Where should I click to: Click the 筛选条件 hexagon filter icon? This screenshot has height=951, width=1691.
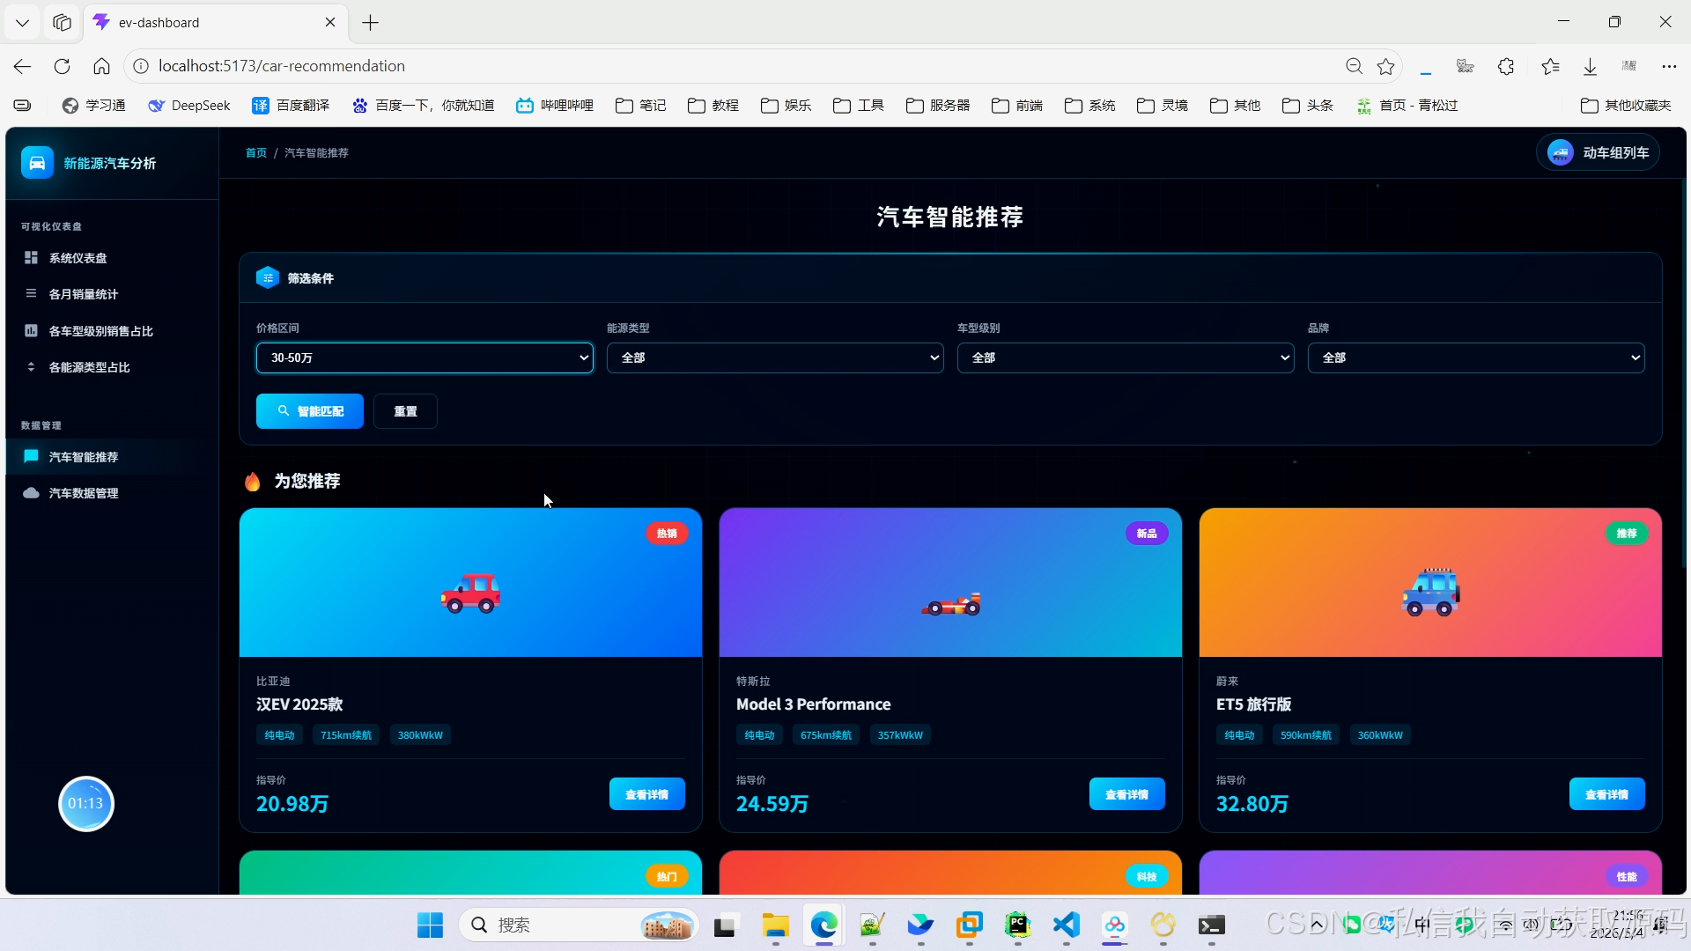coord(268,278)
